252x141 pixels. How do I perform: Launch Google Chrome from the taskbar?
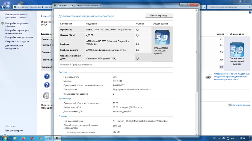tap(40, 138)
